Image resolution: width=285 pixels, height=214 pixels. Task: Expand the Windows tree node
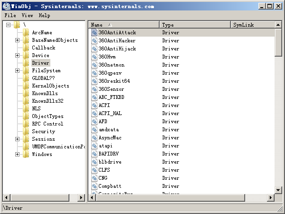point(17,154)
